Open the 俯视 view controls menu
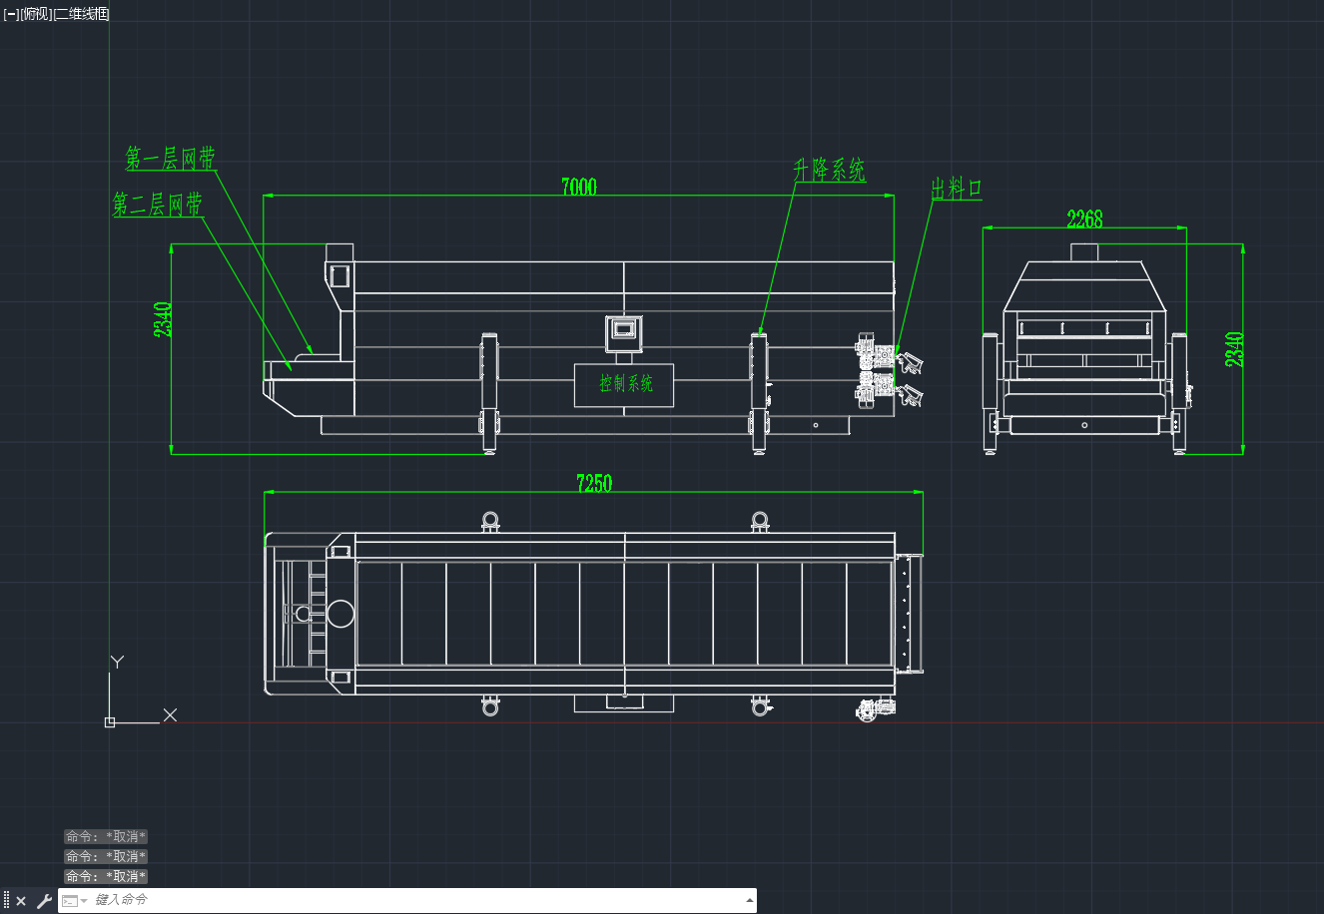The width and height of the screenshot is (1324, 914). (x=35, y=14)
